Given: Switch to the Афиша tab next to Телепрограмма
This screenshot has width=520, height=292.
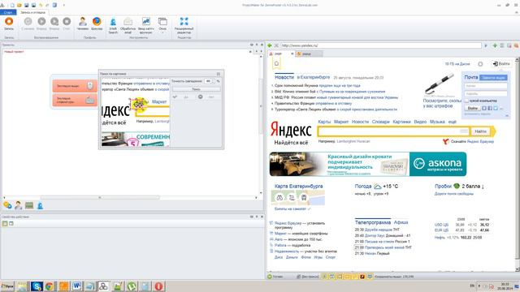Looking at the screenshot, I should click(401, 222).
